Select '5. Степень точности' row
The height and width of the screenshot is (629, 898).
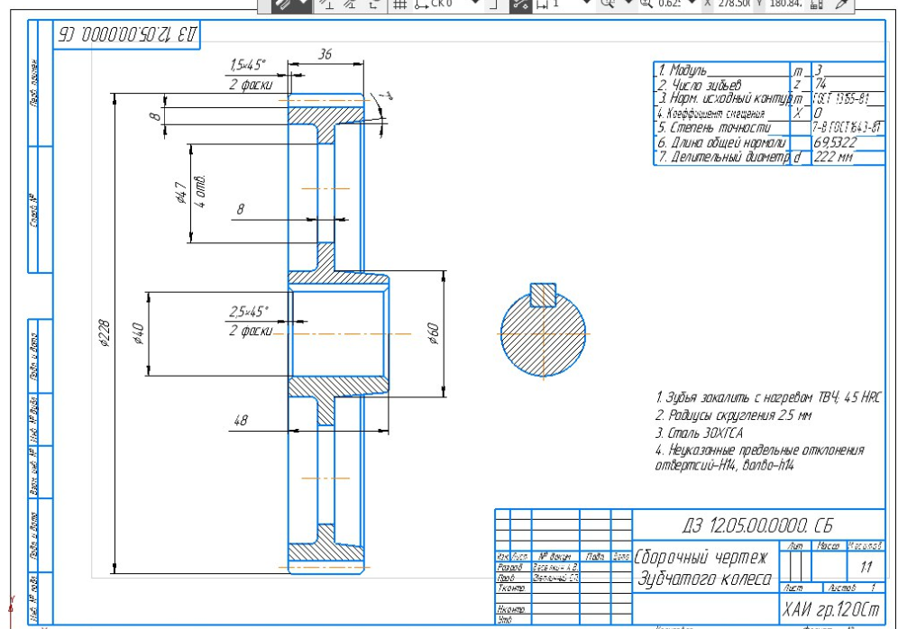769,127
